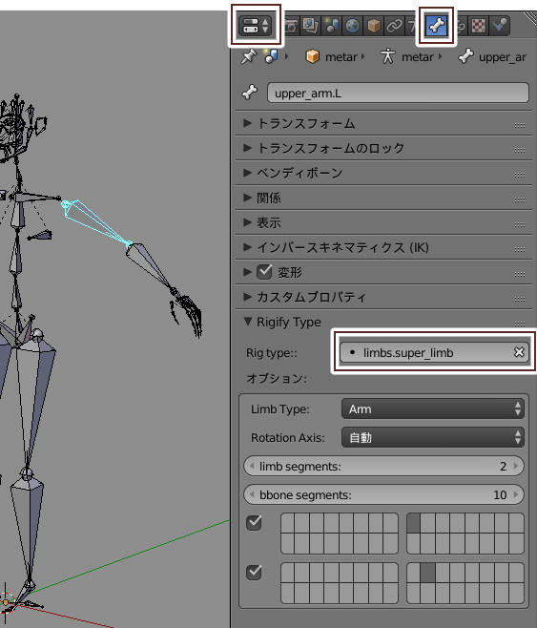Uncheck the 変形 deform checkbox

pyautogui.click(x=264, y=272)
